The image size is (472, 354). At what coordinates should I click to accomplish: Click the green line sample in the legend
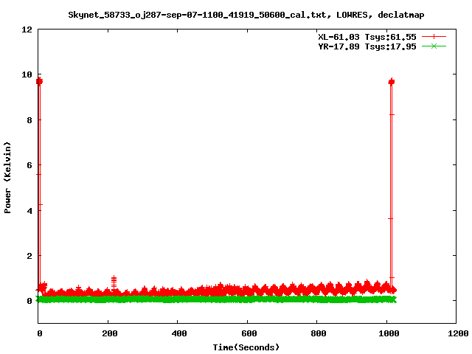434,46
